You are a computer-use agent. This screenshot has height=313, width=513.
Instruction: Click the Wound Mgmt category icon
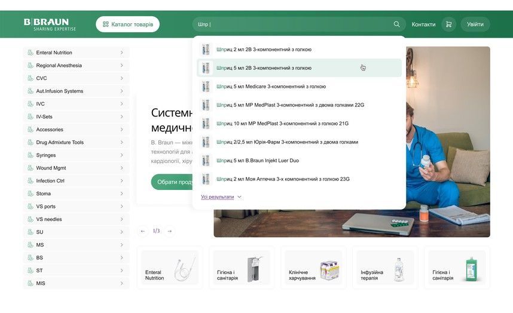30,168
